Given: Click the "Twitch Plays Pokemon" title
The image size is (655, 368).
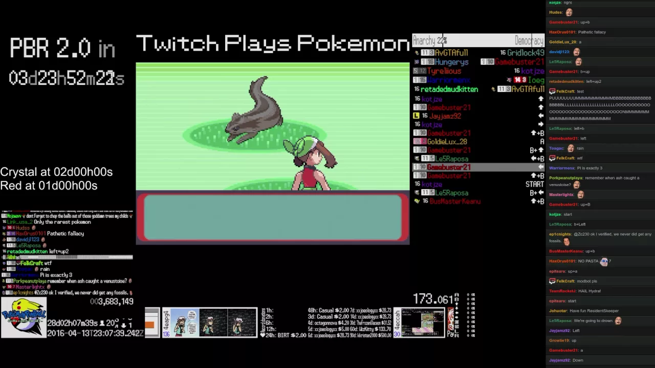Looking at the screenshot, I should pos(273,44).
